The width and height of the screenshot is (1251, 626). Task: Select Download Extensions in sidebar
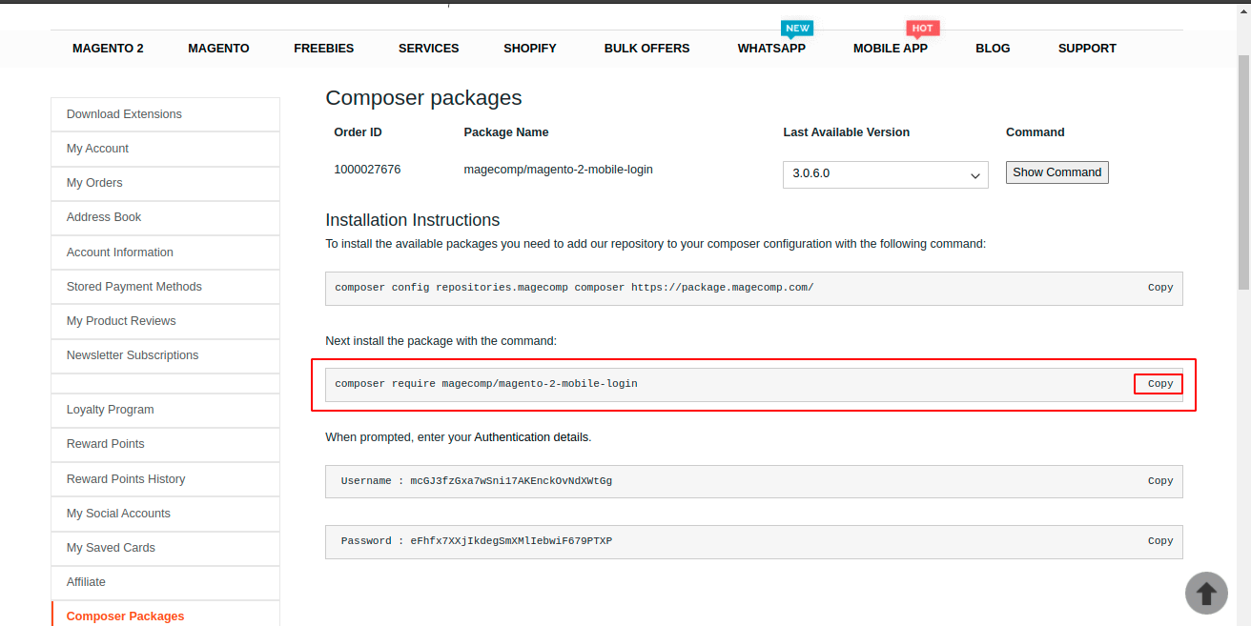(124, 114)
